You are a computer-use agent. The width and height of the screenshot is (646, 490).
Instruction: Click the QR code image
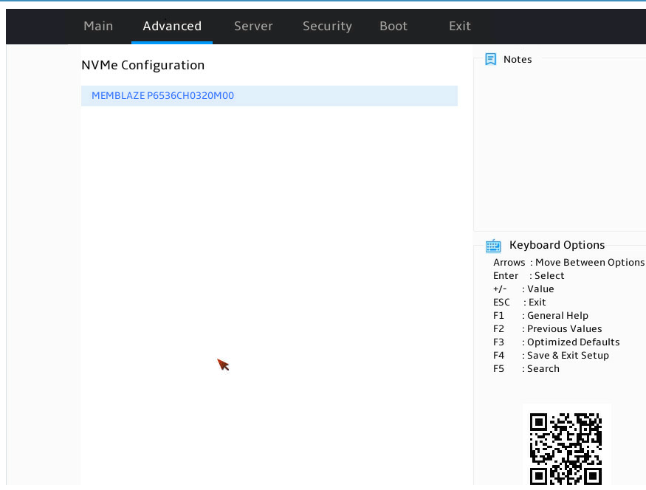566,449
